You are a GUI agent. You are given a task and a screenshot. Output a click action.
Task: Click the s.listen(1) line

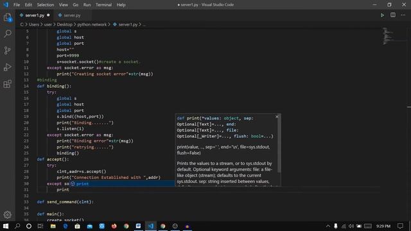(x=70, y=129)
